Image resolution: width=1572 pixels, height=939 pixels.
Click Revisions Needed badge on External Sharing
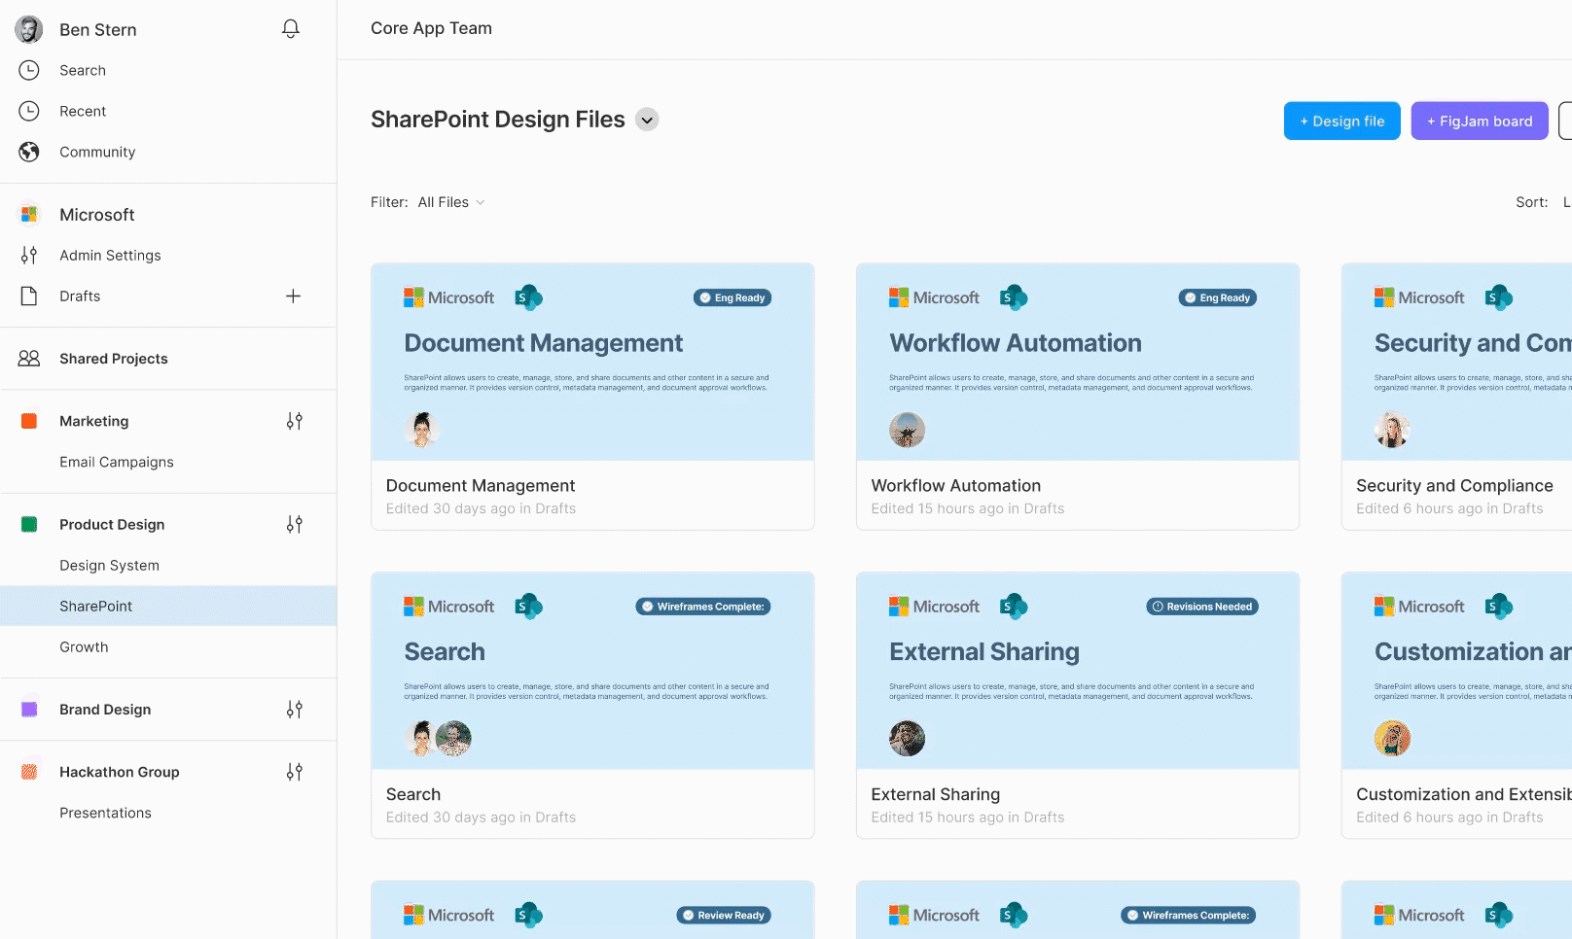point(1202,607)
